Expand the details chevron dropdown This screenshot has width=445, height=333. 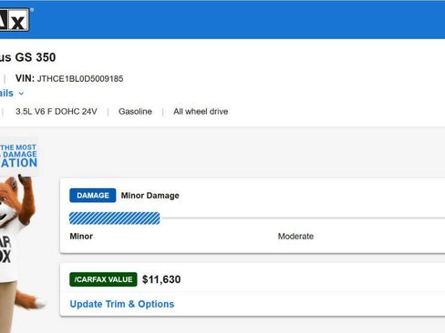21,94
